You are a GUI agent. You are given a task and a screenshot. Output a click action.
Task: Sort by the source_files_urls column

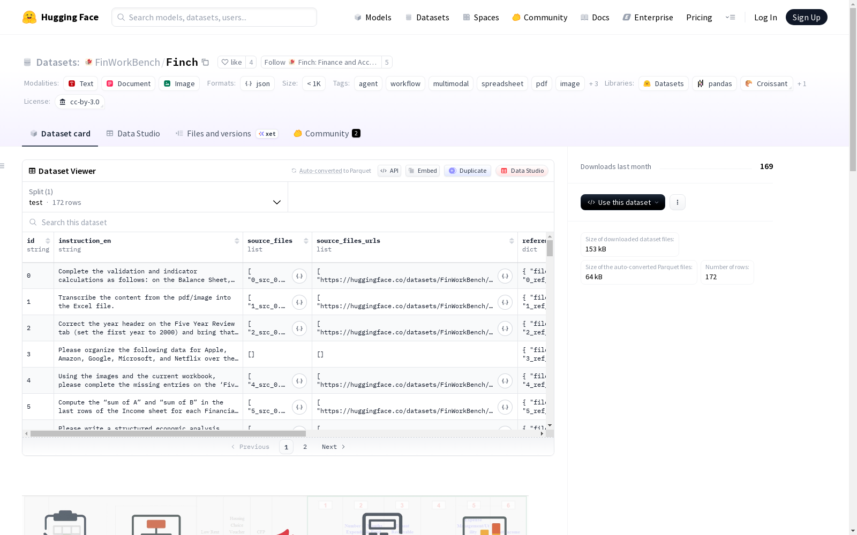pos(512,241)
